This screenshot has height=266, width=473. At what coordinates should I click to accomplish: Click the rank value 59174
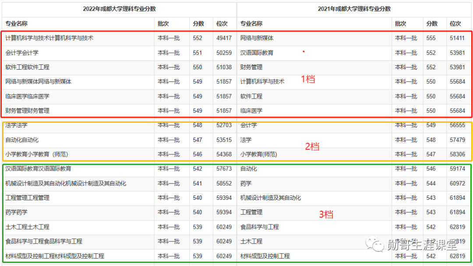click(x=457, y=168)
